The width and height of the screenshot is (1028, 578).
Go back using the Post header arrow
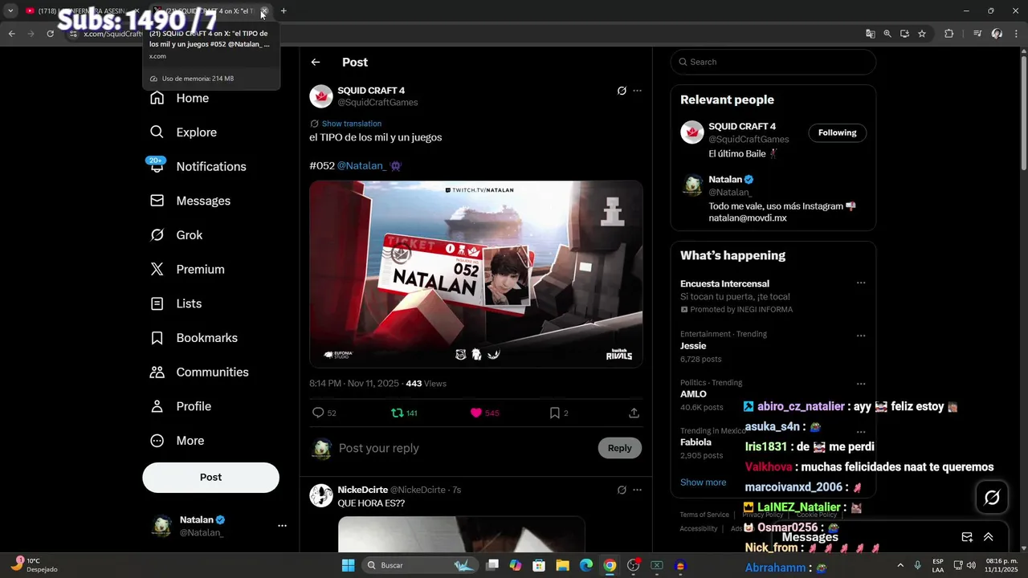[x=316, y=62]
